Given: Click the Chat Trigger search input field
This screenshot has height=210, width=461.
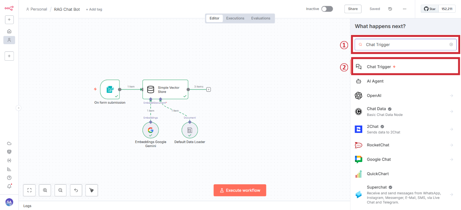Looking at the screenshot, I should (405, 45).
